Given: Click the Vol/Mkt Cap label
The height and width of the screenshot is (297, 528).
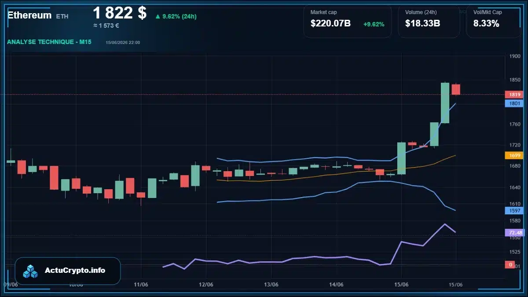Looking at the screenshot, I should [488, 12].
